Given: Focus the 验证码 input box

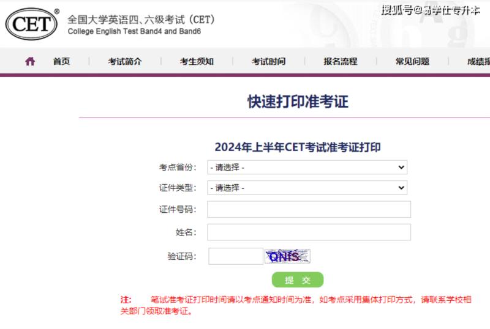Looking at the screenshot, I should 236,256.
